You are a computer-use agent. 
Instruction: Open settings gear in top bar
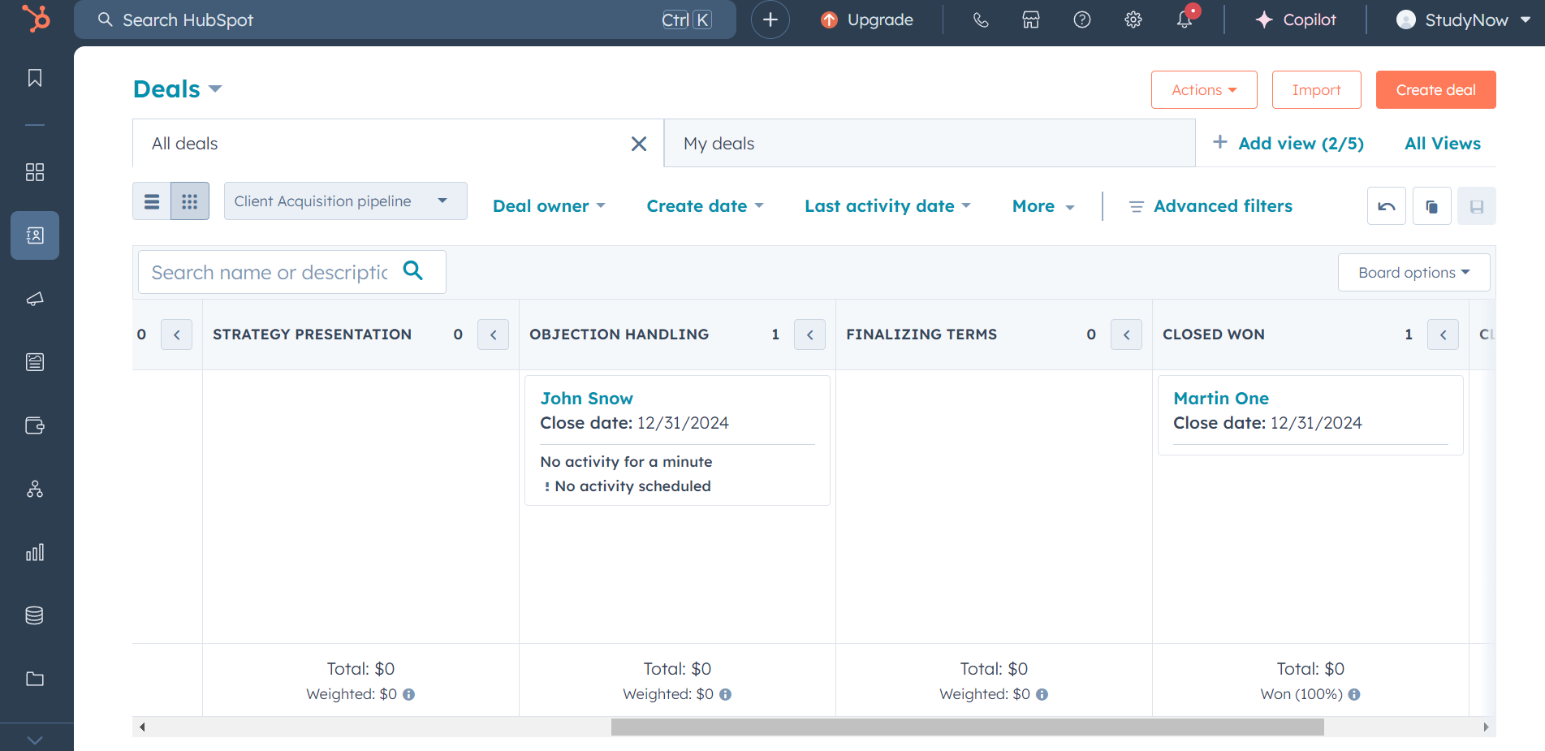[x=1133, y=20]
